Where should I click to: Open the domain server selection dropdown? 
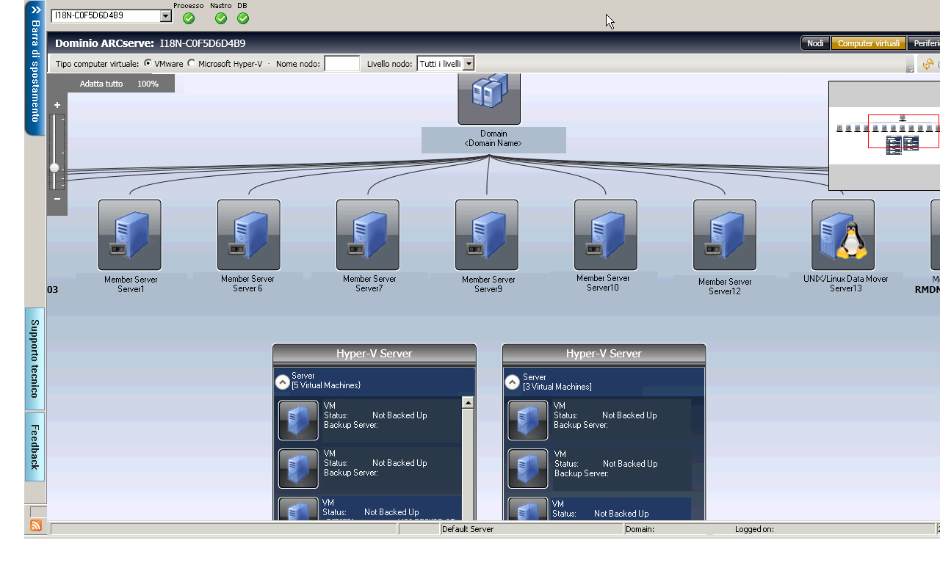pyautogui.click(x=165, y=15)
